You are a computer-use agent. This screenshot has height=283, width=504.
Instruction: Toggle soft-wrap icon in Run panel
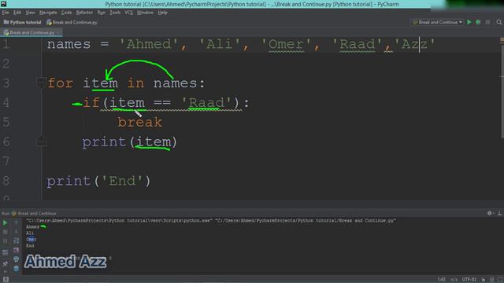coord(16,241)
